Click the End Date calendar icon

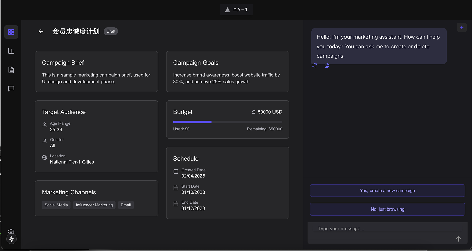tap(176, 204)
